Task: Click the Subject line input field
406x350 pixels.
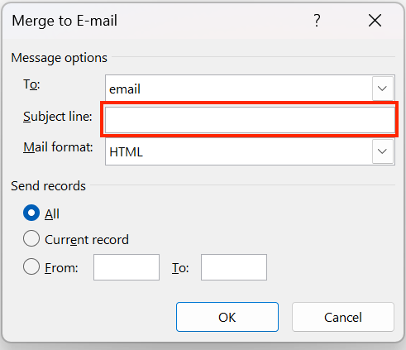Action: (250, 119)
